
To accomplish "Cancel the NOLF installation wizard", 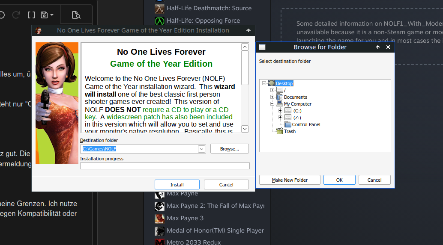I will coord(226,185).
